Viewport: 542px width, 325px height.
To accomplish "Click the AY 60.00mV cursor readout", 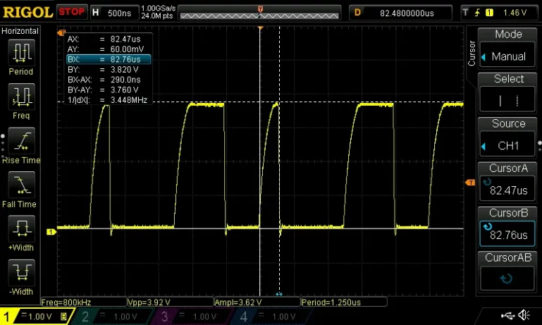I will coord(109,49).
